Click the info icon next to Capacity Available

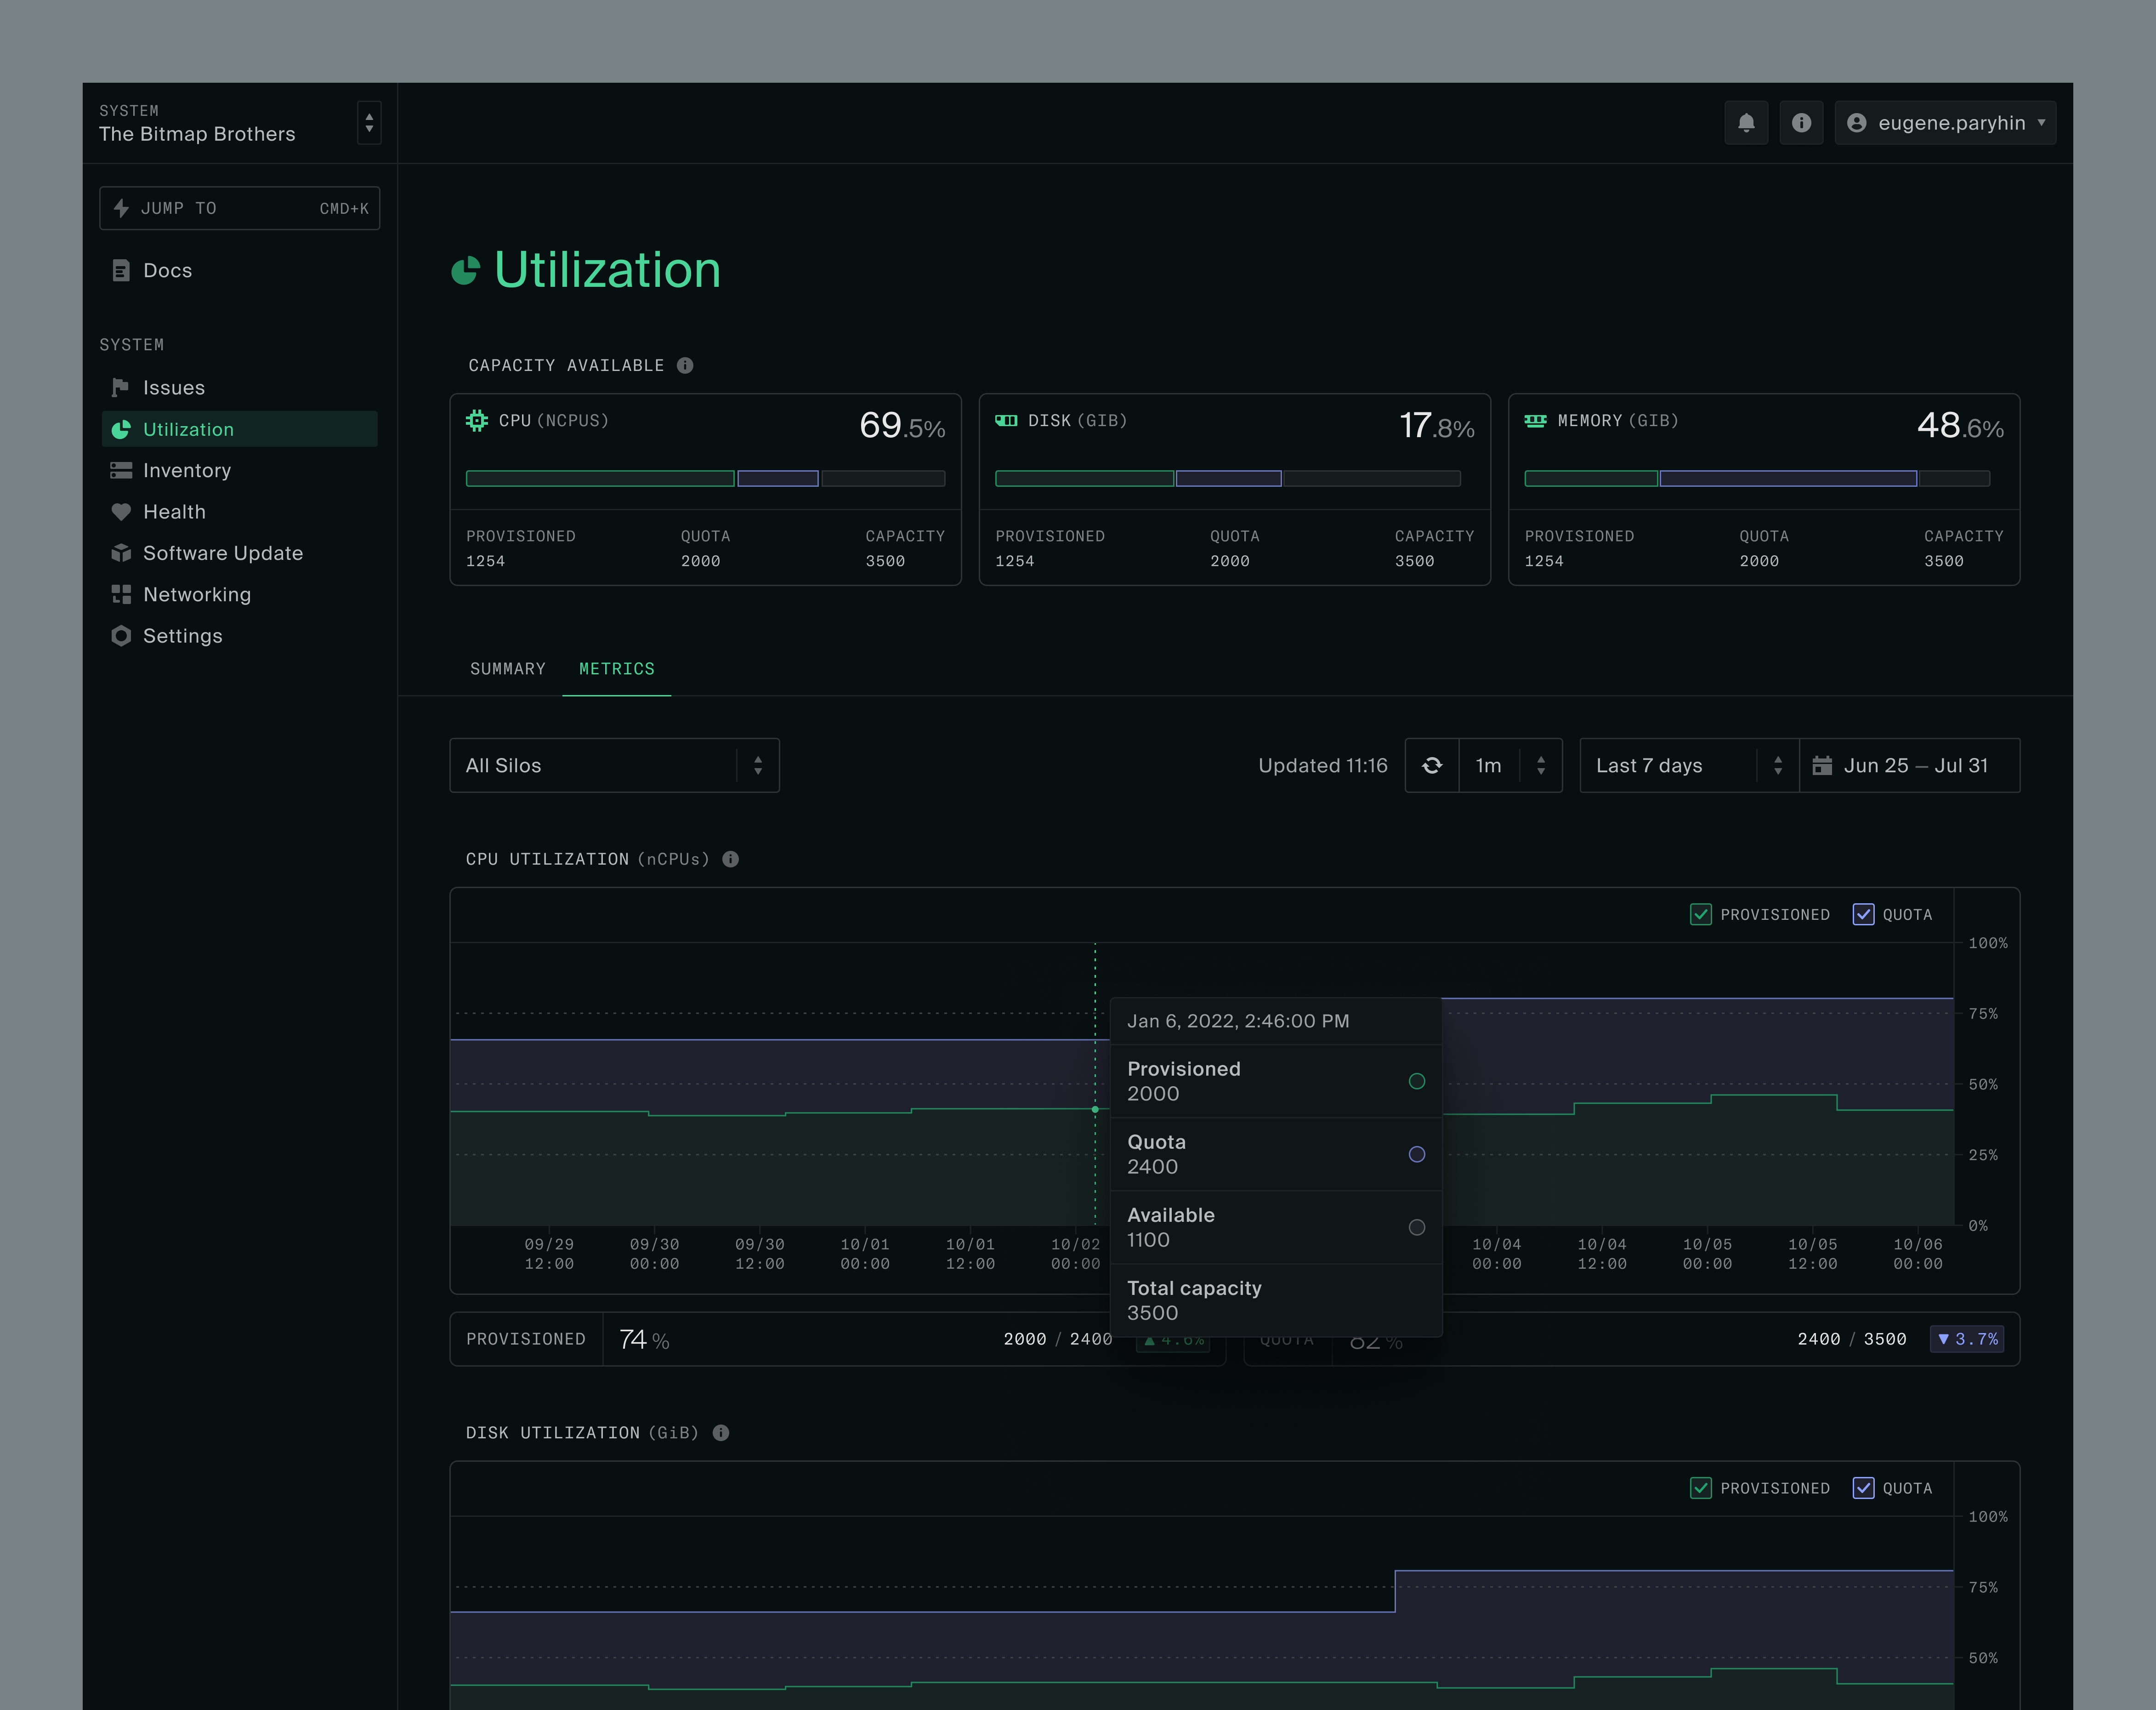tap(685, 365)
